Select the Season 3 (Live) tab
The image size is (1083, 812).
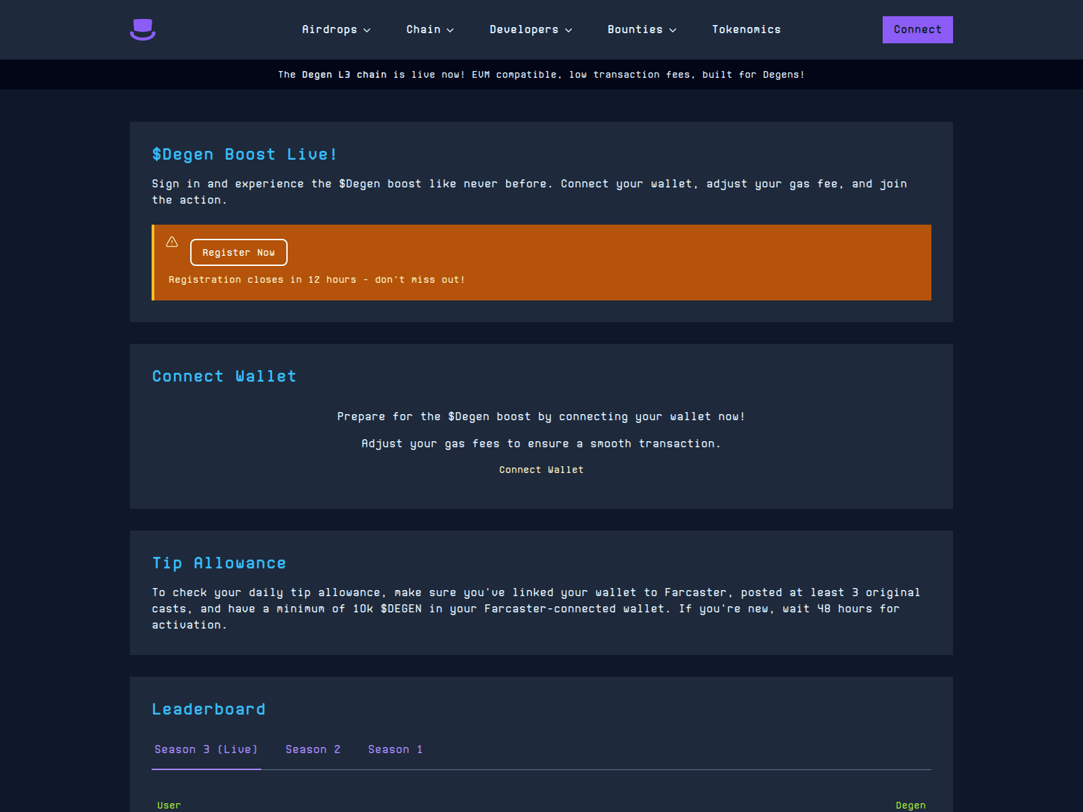[x=206, y=749]
